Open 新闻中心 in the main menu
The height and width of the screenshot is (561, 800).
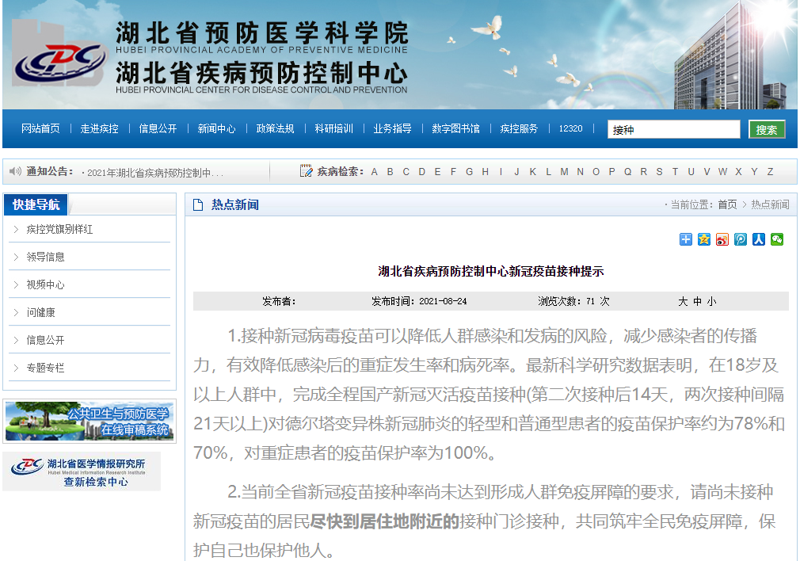click(216, 128)
